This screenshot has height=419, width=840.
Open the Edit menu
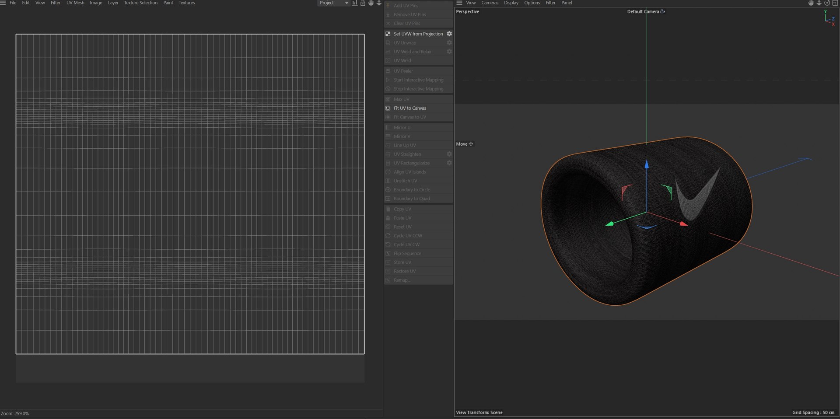click(x=26, y=3)
